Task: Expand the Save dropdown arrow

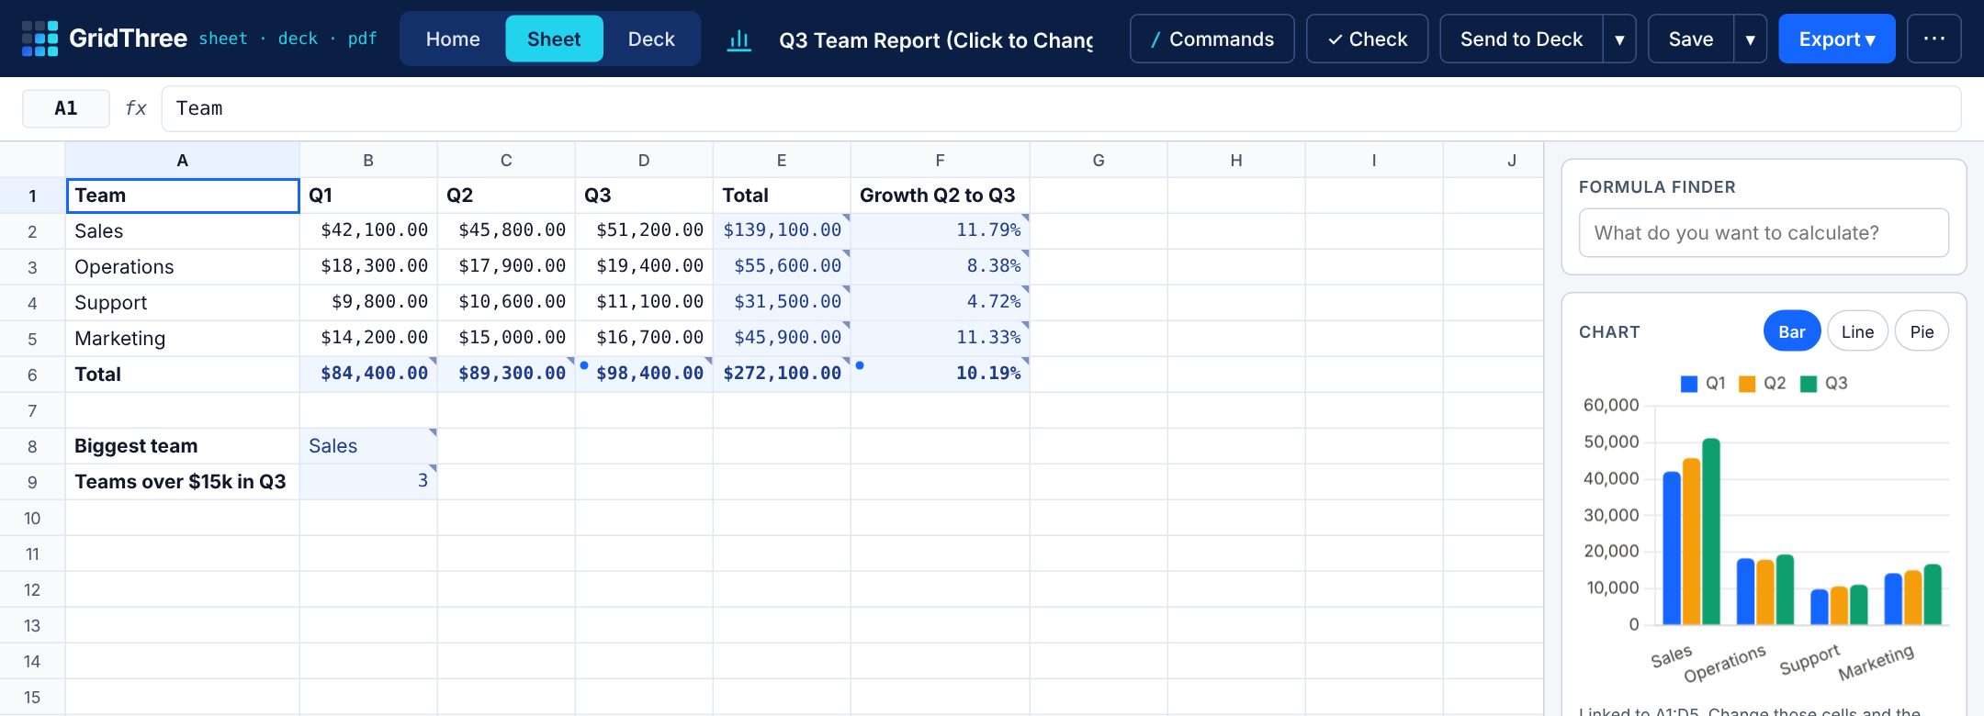Action: coord(1750,39)
